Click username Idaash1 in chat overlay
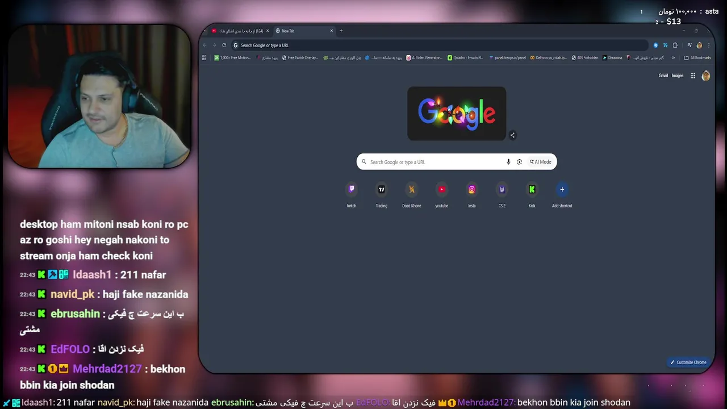 point(92,275)
